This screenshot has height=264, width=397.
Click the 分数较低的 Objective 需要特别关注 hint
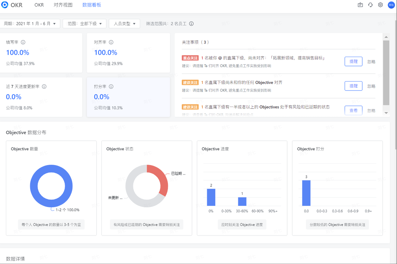(337, 225)
